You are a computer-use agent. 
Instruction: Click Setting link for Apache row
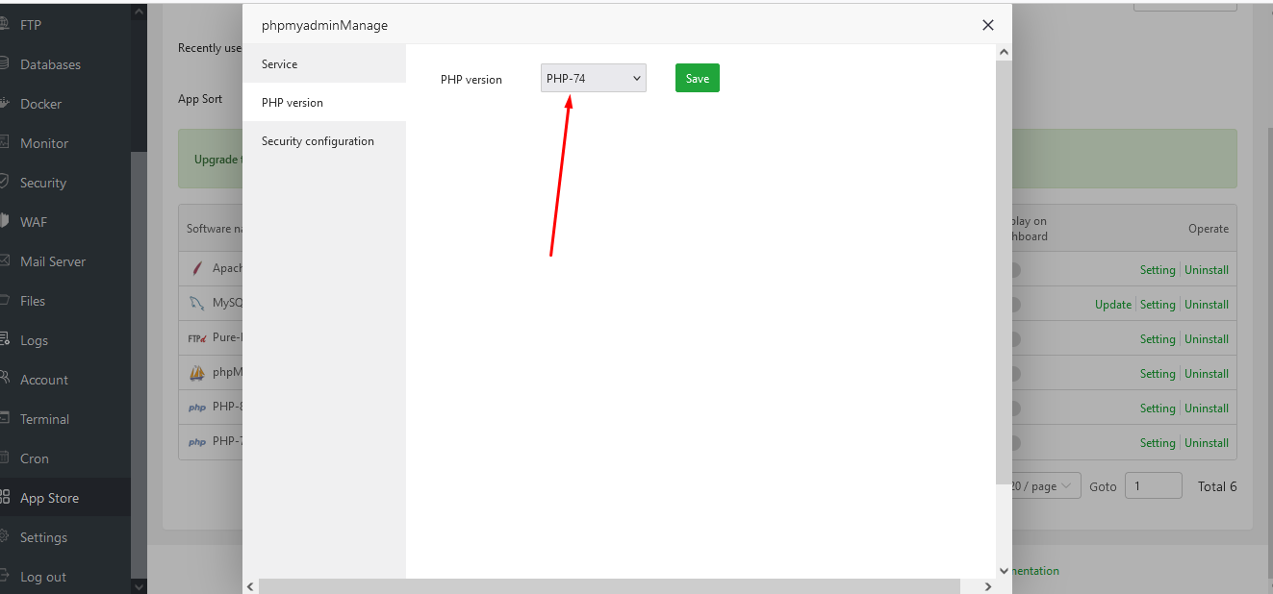coord(1158,270)
